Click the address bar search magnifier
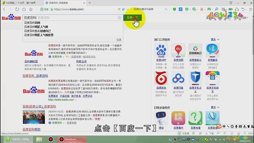Image resolution: width=254 pixels, height=143 pixels. (x=166, y=9)
